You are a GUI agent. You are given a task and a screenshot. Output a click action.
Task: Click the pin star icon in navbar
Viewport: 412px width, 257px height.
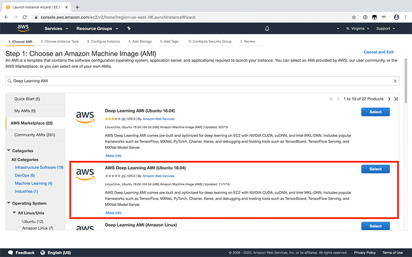[129, 28]
